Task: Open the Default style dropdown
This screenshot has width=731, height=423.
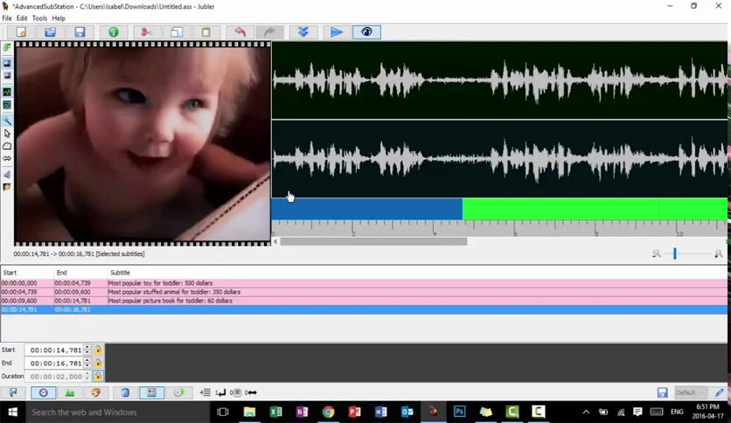Action: tap(689, 392)
